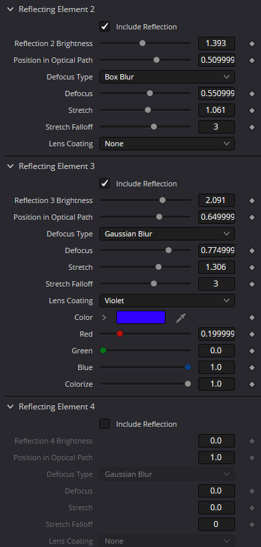Click the Reflection 3 Brightness slider handle
This screenshot has height=547, width=261.
(162, 200)
